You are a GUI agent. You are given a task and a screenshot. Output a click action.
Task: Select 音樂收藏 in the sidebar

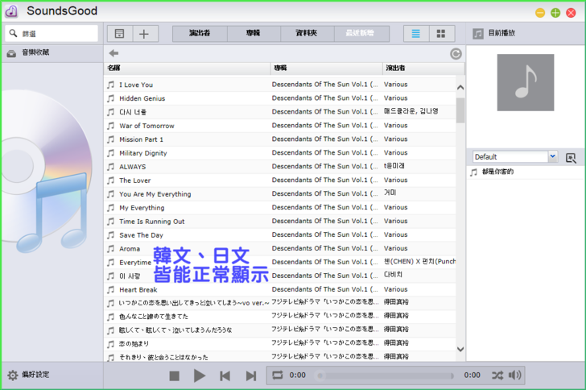35,52
